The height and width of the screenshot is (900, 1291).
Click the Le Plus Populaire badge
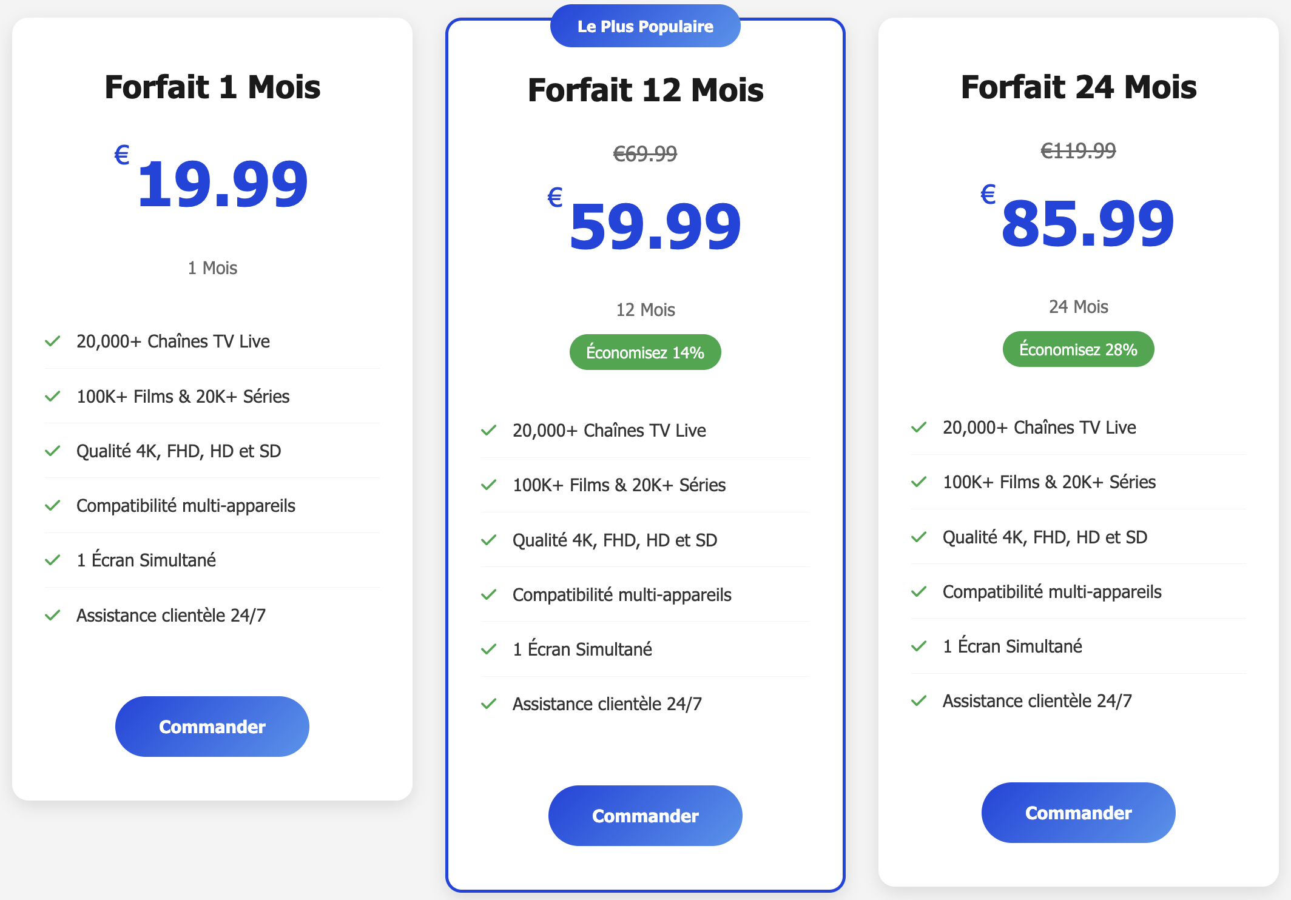pos(645,26)
